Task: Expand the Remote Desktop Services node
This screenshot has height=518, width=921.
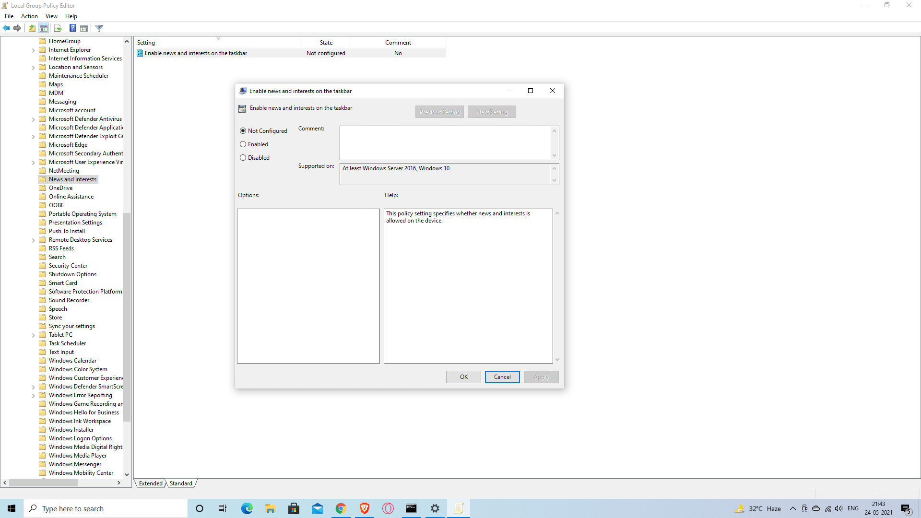Action: 33,239
